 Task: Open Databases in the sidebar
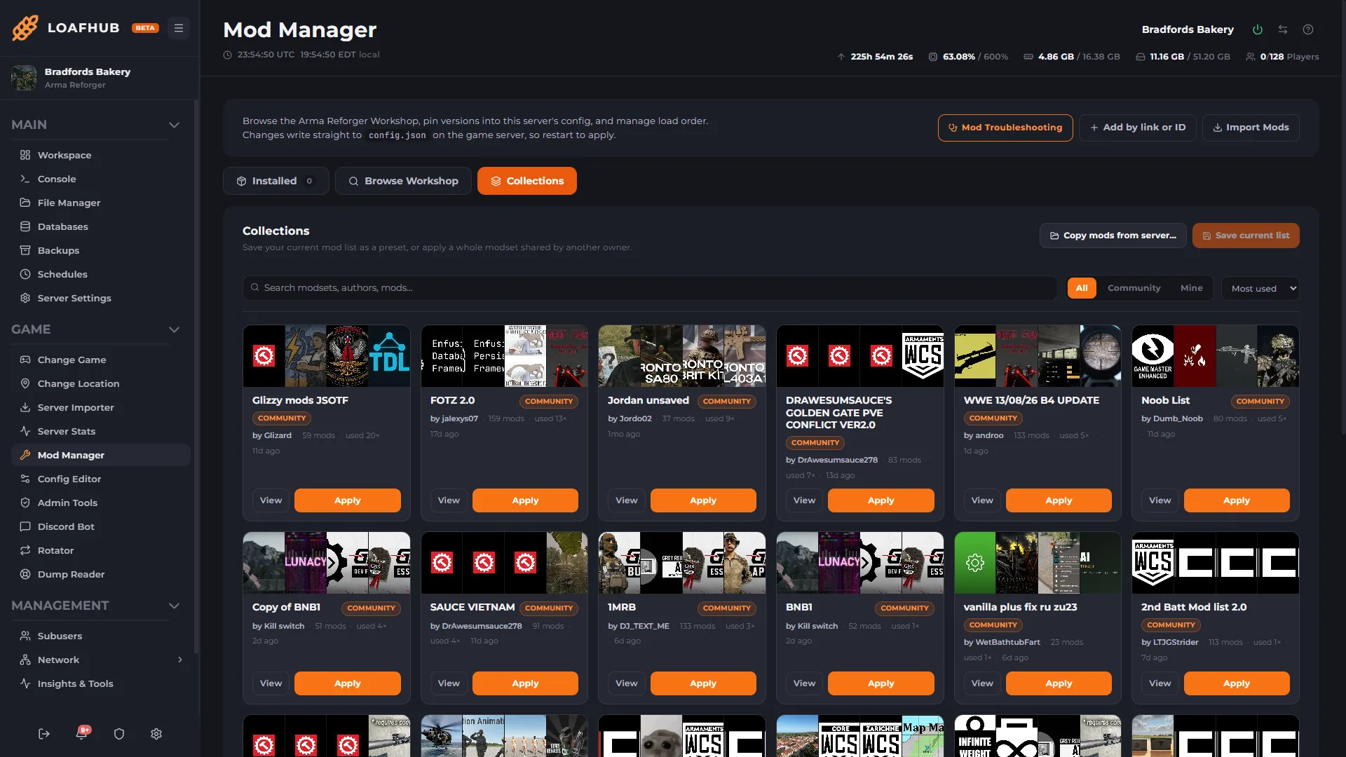(101, 226)
